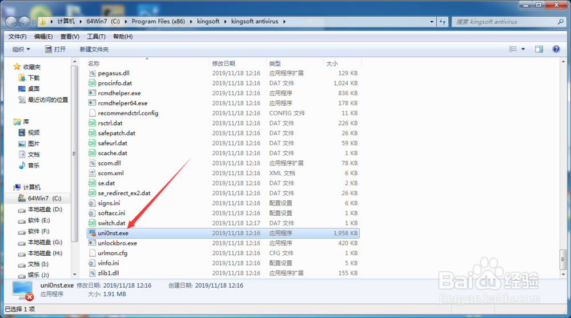Expand breadcrumb arrow after 计算机
Viewport: 571px width, 318px height.
click(x=81, y=22)
